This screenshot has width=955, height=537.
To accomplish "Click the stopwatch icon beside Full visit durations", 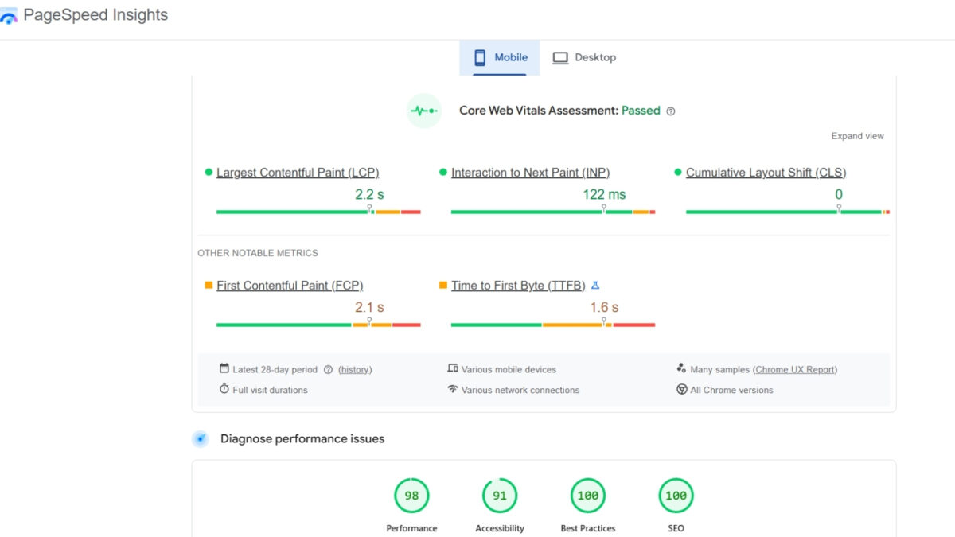I will [x=224, y=389].
